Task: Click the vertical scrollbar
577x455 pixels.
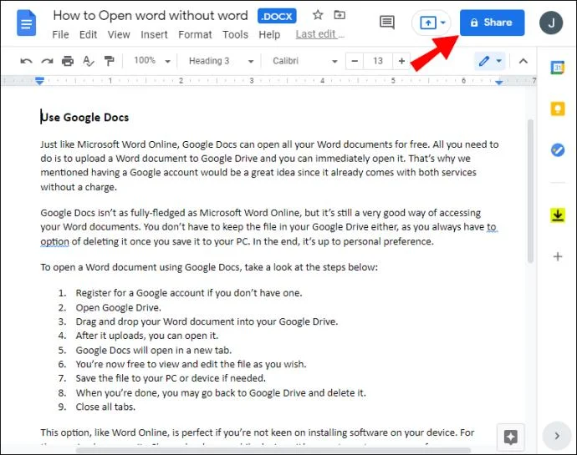Action: pos(530,191)
